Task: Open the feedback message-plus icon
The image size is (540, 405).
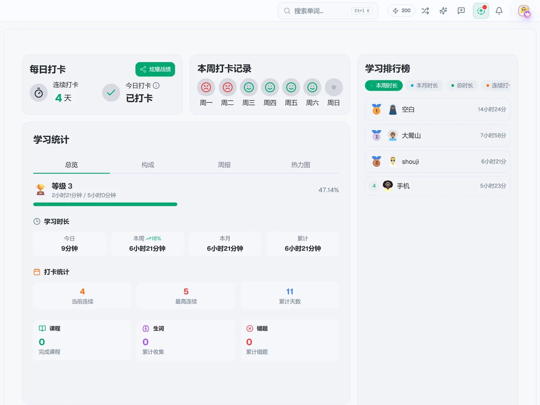Action: (x=461, y=11)
